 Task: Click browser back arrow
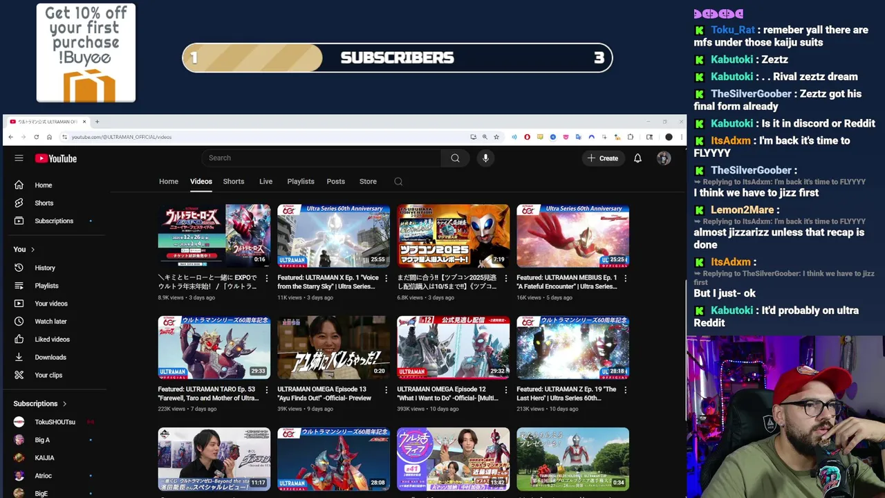[11, 137]
